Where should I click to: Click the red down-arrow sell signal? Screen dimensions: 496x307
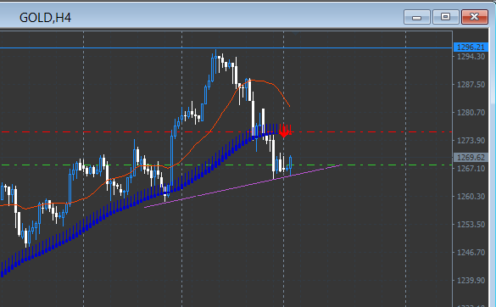click(x=284, y=131)
